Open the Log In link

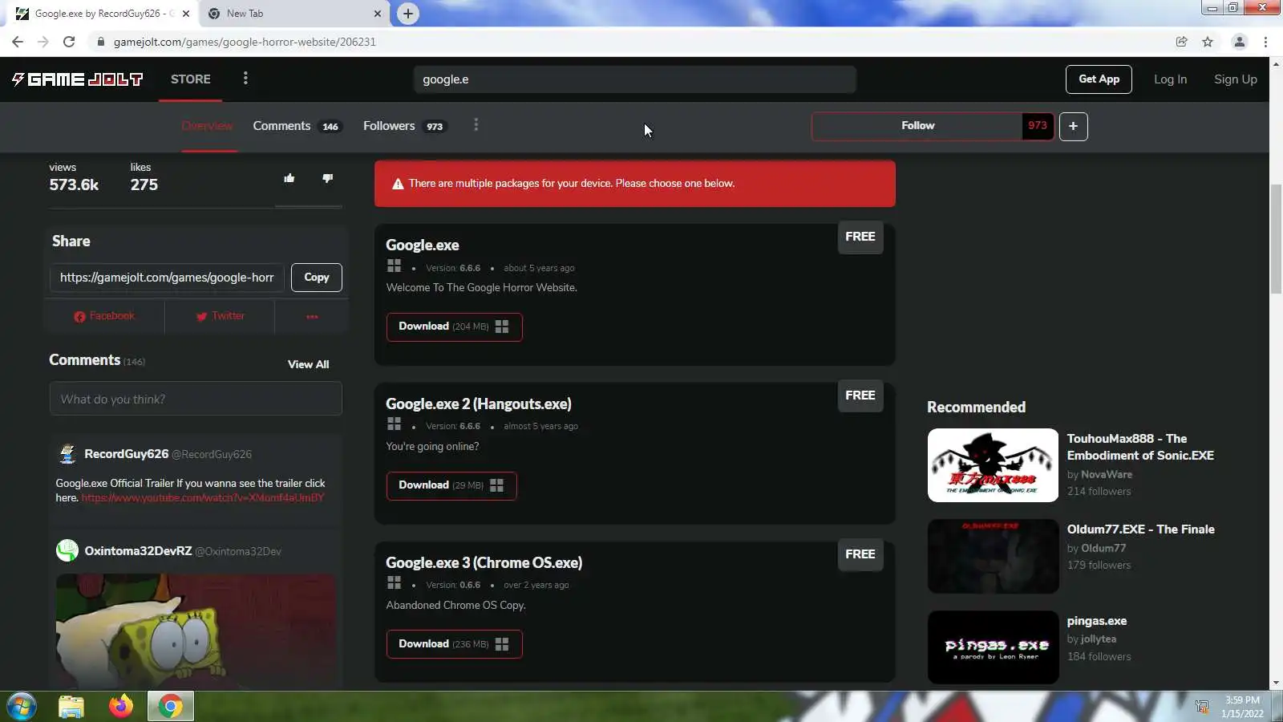(1170, 79)
